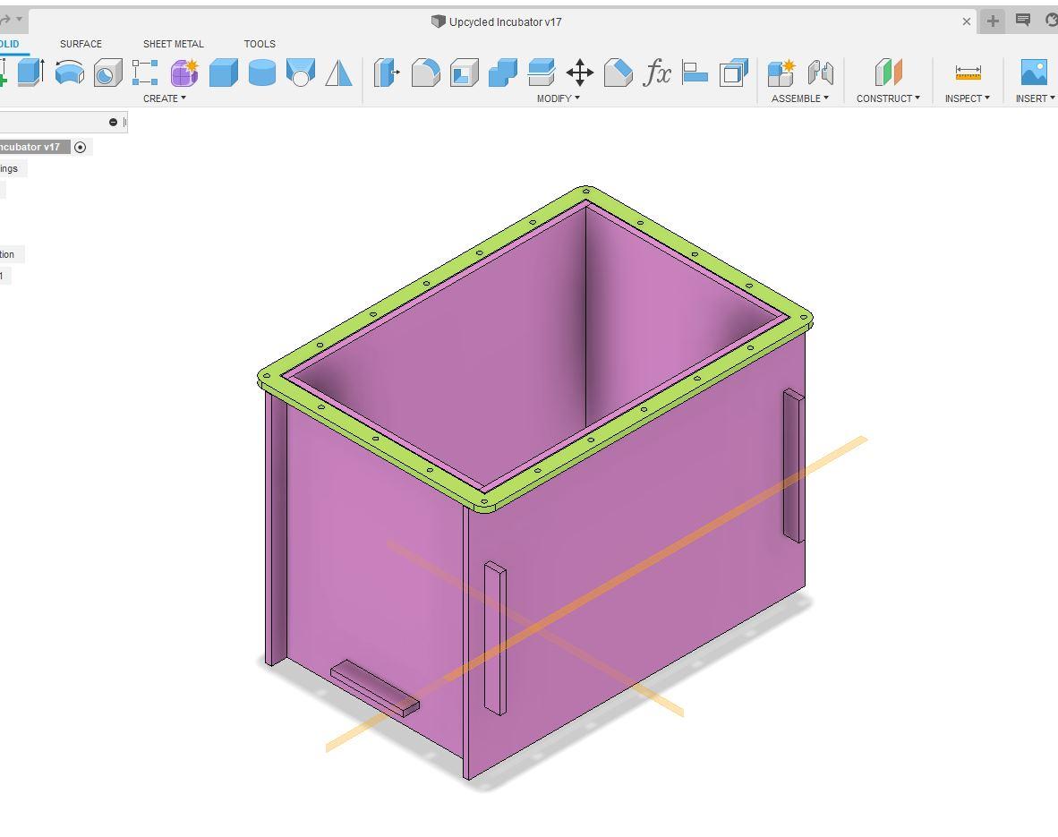Select the Rectangular Pattern tool

point(145,73)
